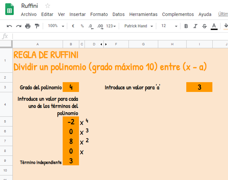Expand hidden columns with left arrow
This screenshot has height=180, width=228.
(101, 44)
